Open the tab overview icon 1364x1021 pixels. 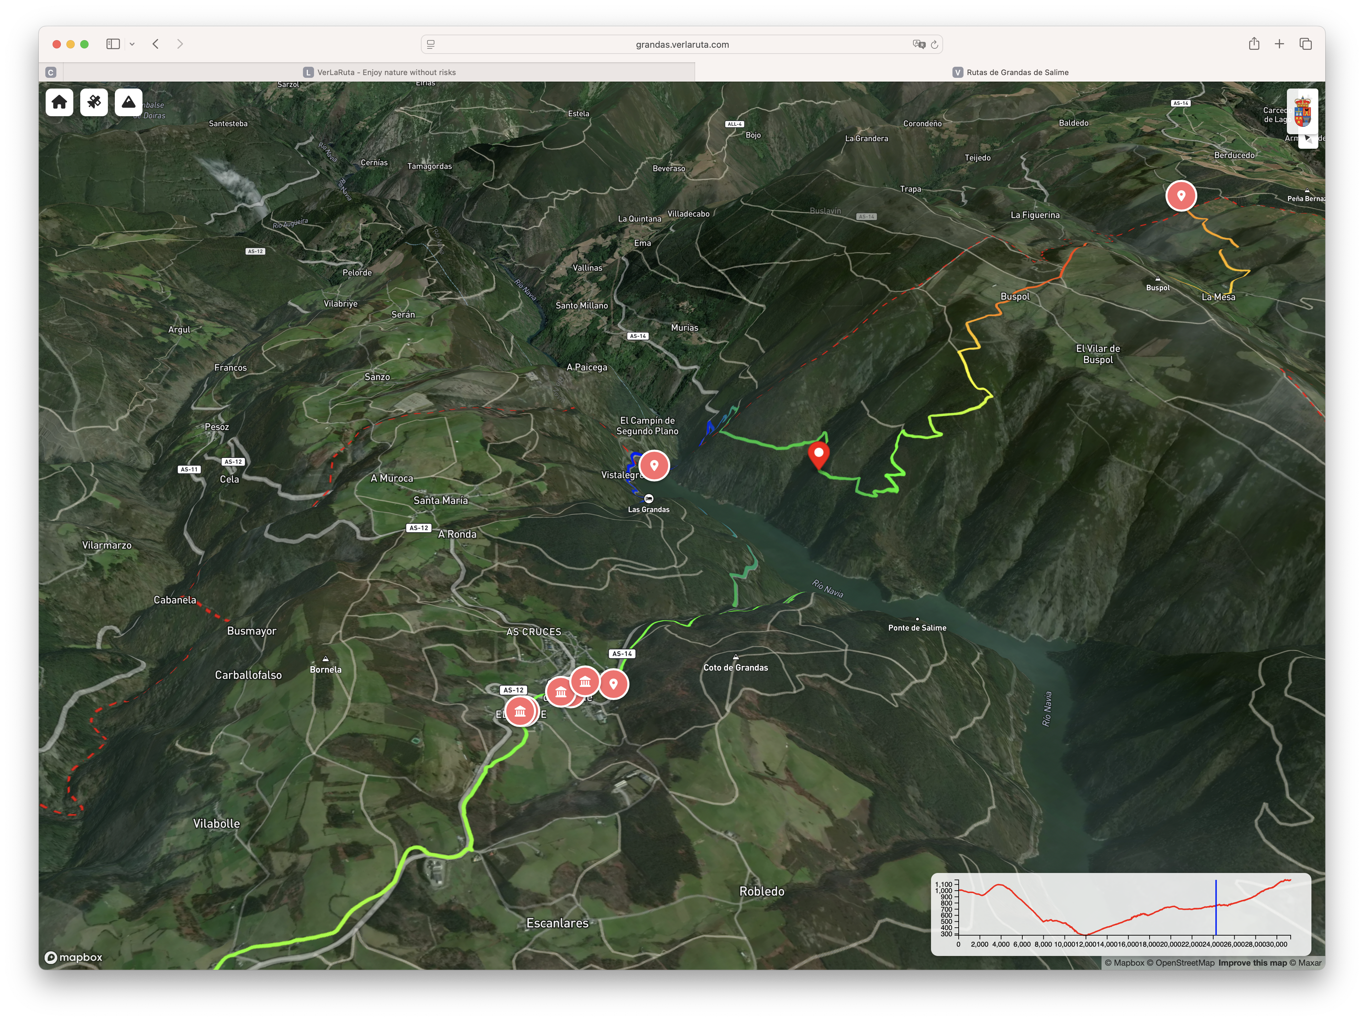tap(1306, 44)
